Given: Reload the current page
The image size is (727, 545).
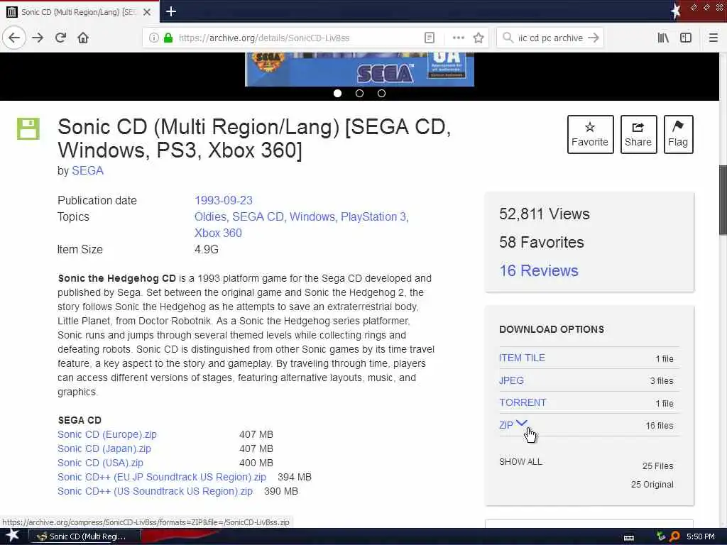Looking at the screenshot, I should click(x=60, y=38).
